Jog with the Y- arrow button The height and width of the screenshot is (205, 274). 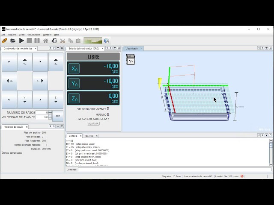pos(25,100)
